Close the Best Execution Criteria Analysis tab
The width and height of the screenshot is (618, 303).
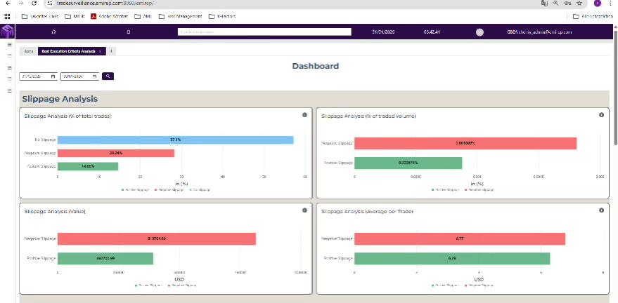[100, 51]
